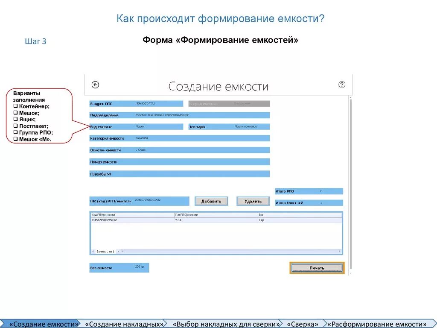Click the 'Итого Емкостей' field

pyautogui.click(x=309, y=203)
